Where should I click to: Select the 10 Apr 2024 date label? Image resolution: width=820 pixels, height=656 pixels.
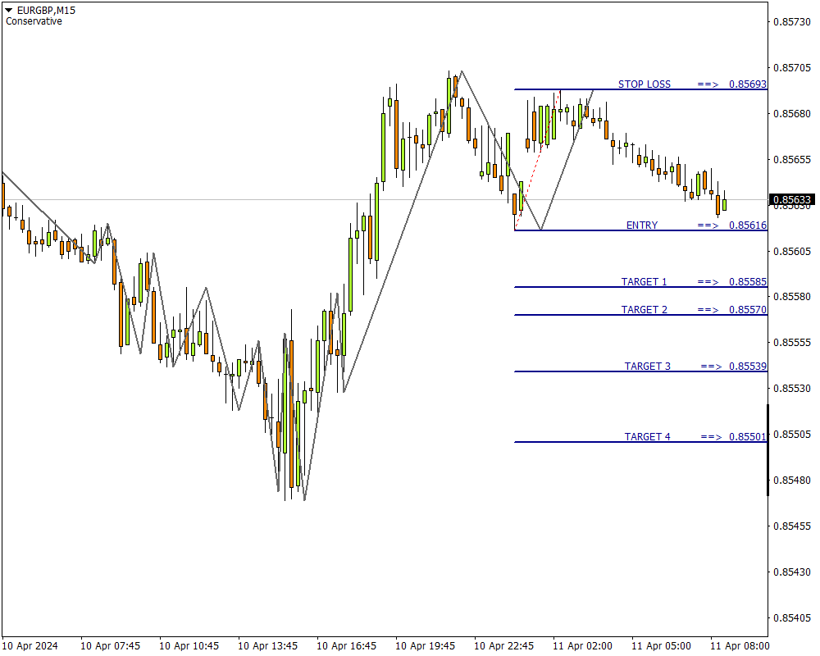[x=30, y=646]
